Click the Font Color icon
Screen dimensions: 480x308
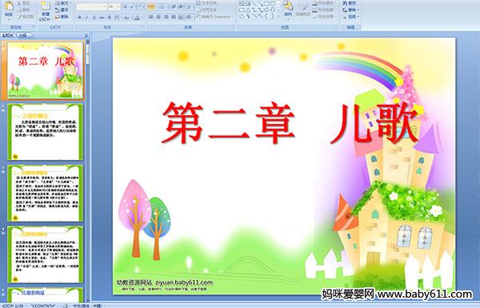tap(137, 18)
